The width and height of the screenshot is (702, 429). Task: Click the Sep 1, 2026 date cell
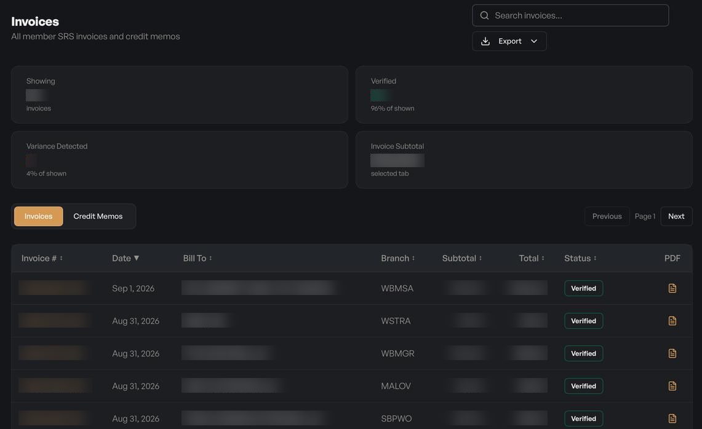click(133, 288)
